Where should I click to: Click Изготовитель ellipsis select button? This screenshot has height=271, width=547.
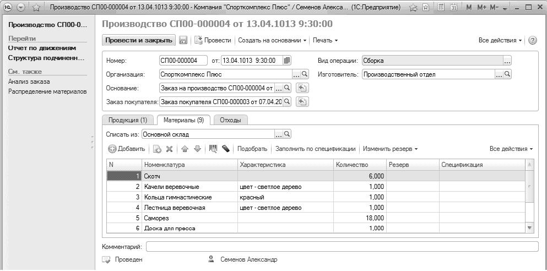(x=499, y=74)
